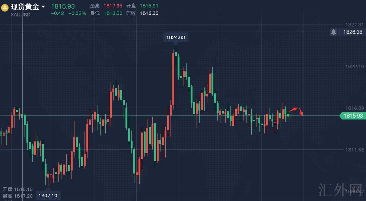Click the 最低 1813.50 daily low value
The width and height of the screenshot is (366, 201).
pos(112,13)
